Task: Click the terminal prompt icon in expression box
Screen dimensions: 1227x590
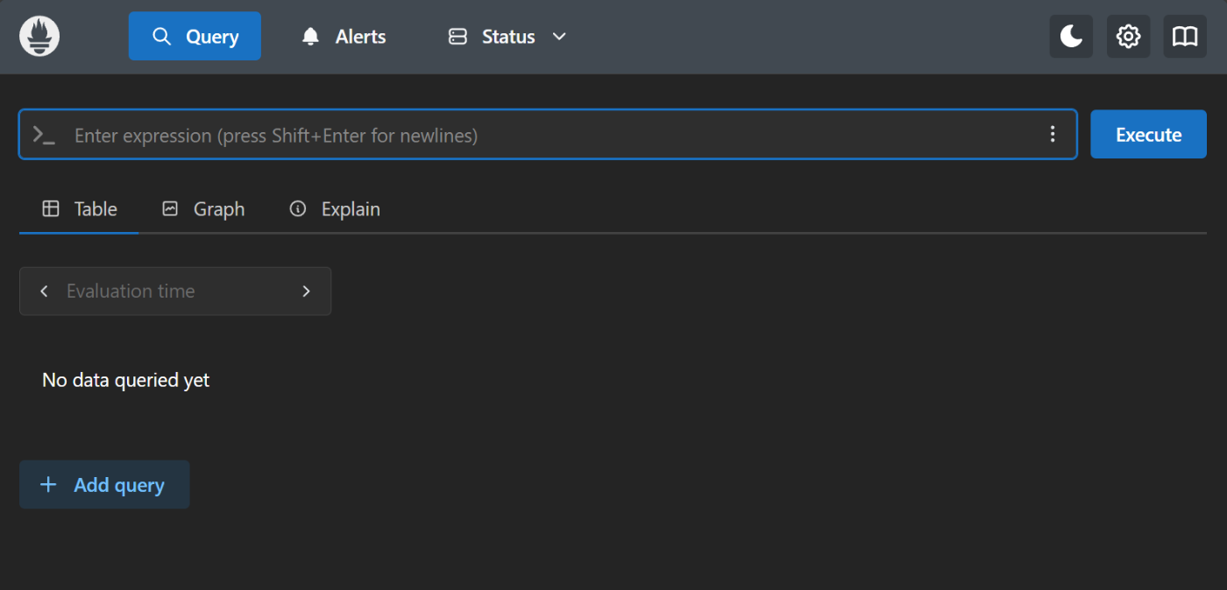Action: (44, 135)
